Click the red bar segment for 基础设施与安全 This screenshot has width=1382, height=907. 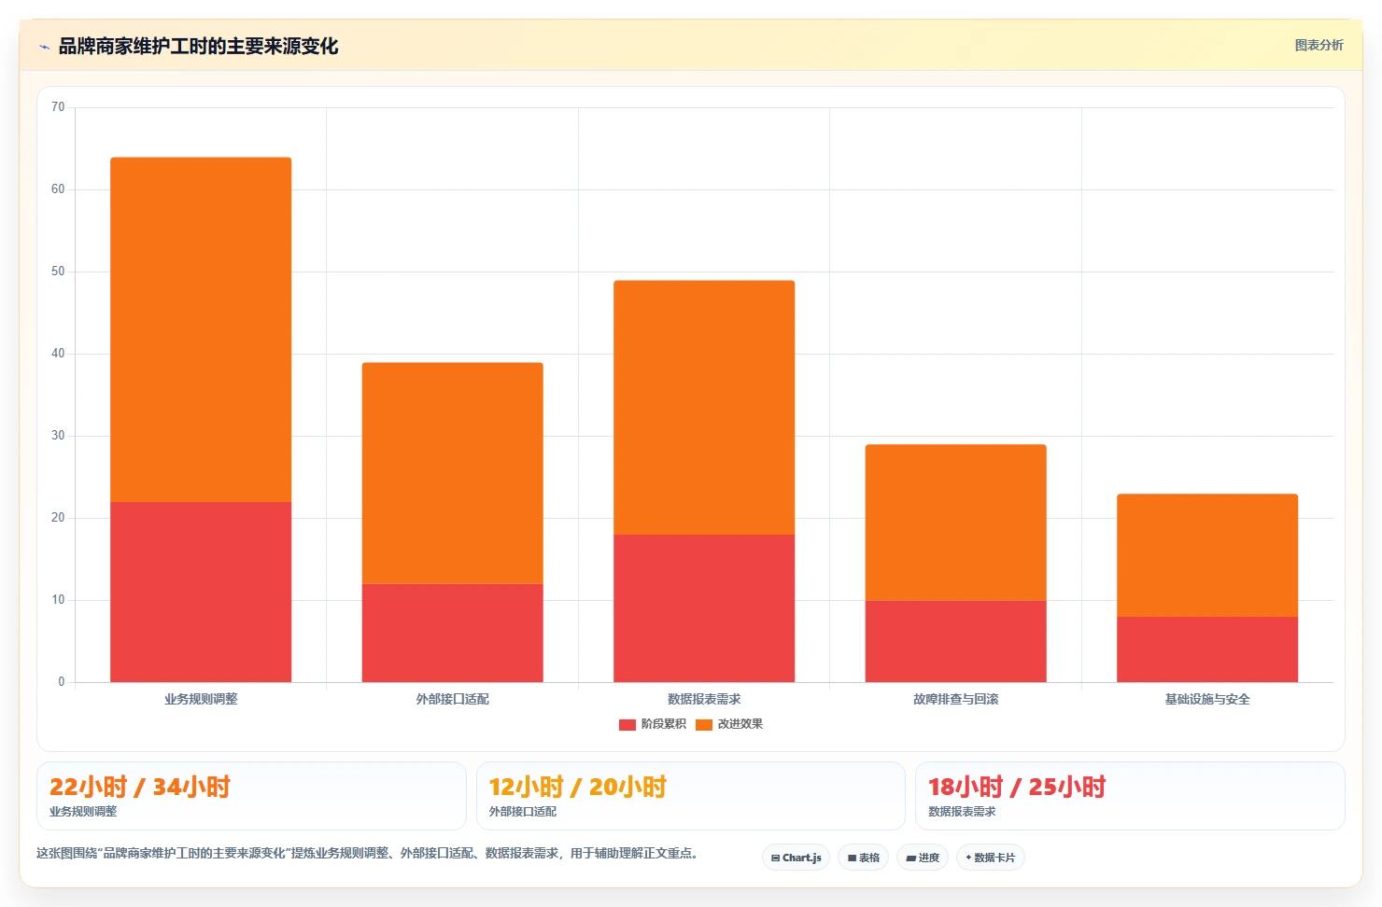click(x=1207, y=649)
